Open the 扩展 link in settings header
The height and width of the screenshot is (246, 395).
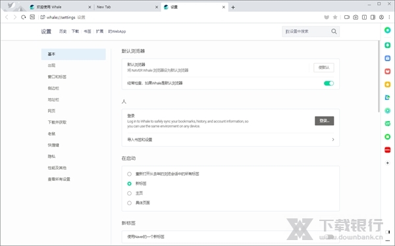[x=99, y=31]
